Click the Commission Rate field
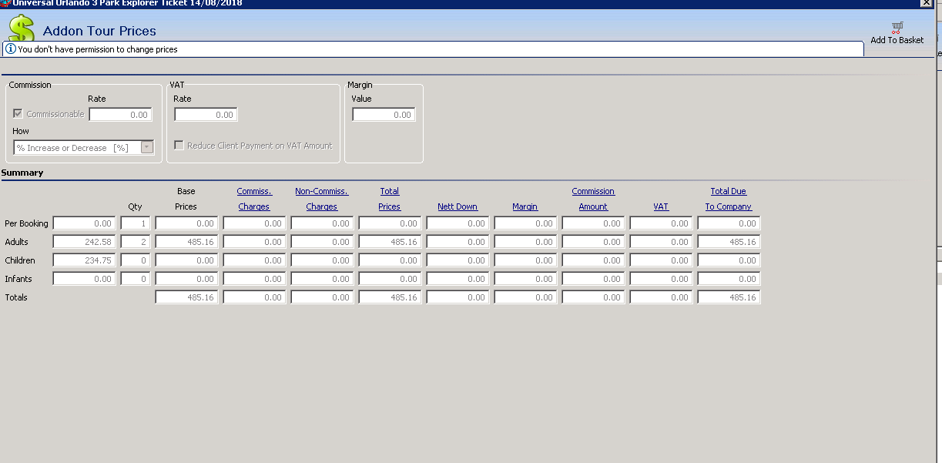The width and height of the screenshot is (942, 463). point(121,115)
